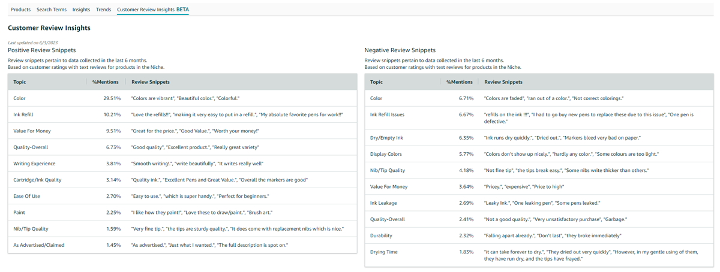Select the Value For Money positive topic row

pos(32,131)
